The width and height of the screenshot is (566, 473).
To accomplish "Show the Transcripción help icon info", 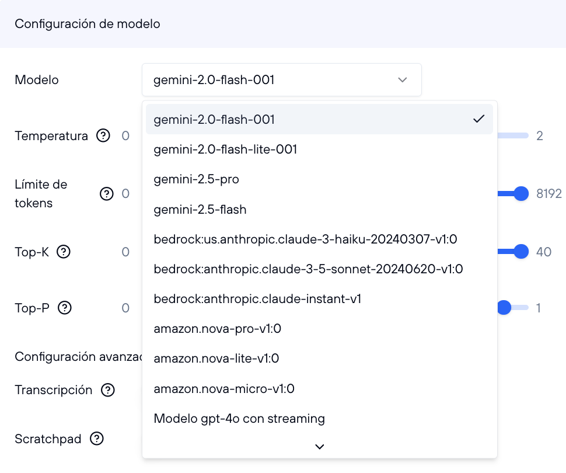I will (x=107, y=390).
